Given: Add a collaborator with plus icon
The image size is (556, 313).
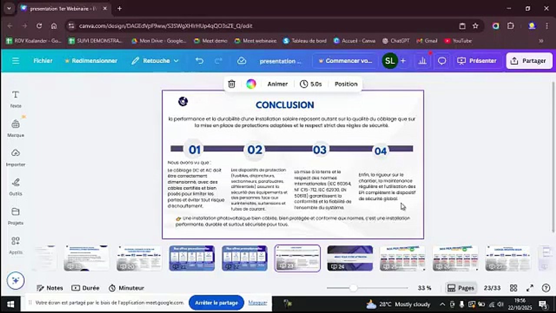Looking at the screenshot, I should click(x=403, y=61).
